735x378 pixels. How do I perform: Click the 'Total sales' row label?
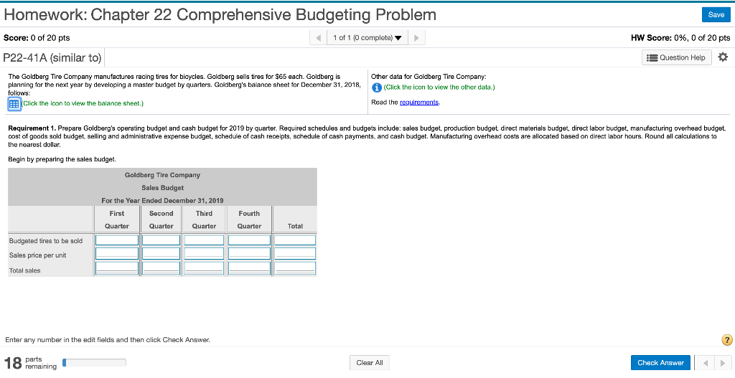(x=25, y=270)
